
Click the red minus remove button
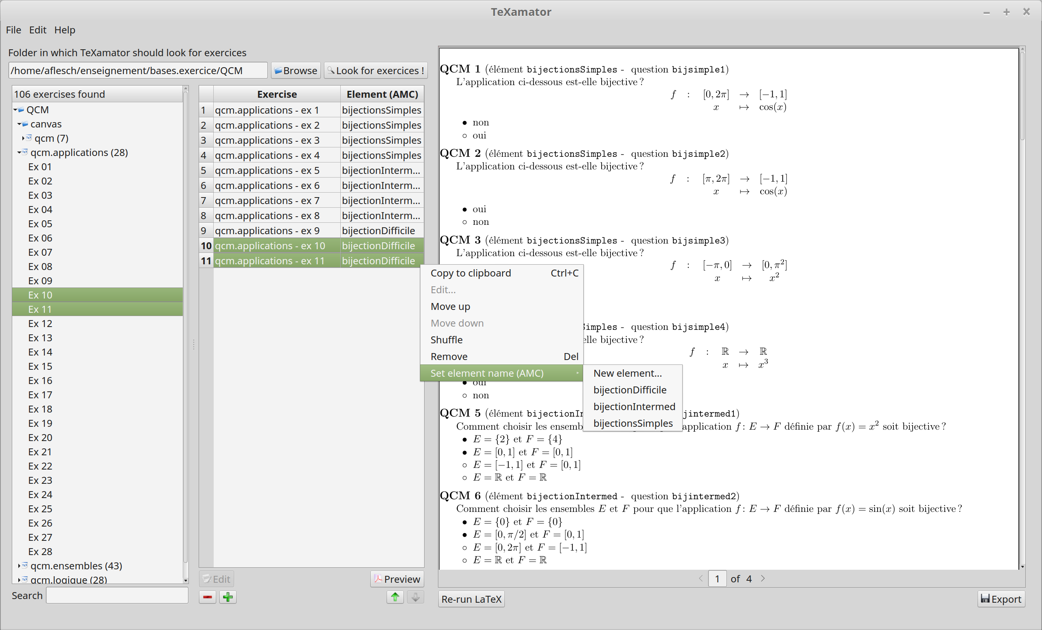[x=207, y=597]
